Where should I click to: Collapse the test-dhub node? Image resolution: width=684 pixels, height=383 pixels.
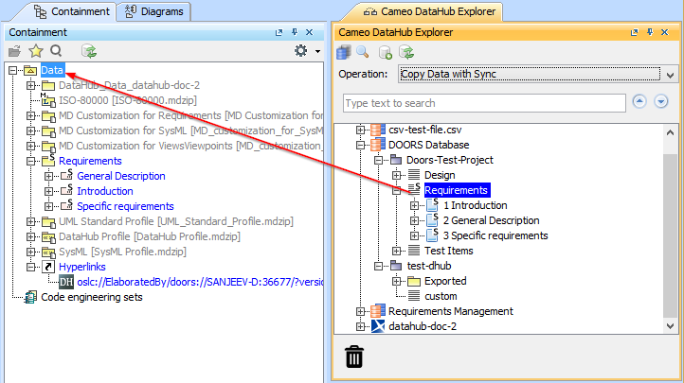click(378, 266)
